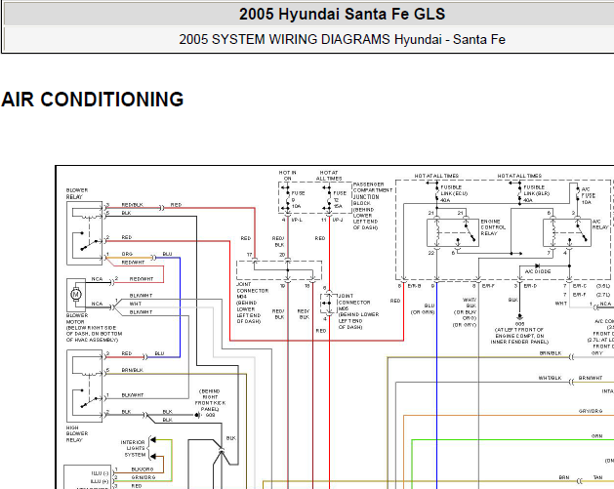
Task: Click the A/C FUSE 10A label
Action: [589, 196]
